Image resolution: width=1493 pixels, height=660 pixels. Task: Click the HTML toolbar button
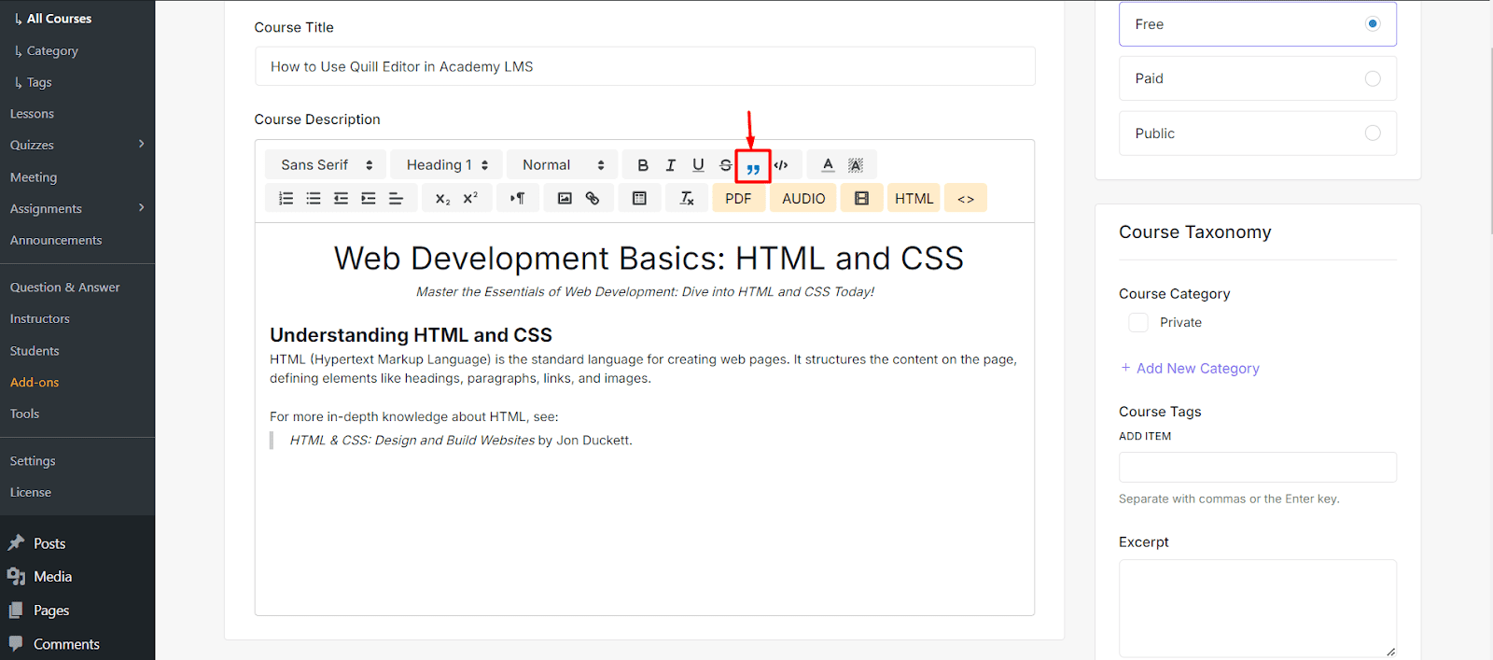[914, 198]
